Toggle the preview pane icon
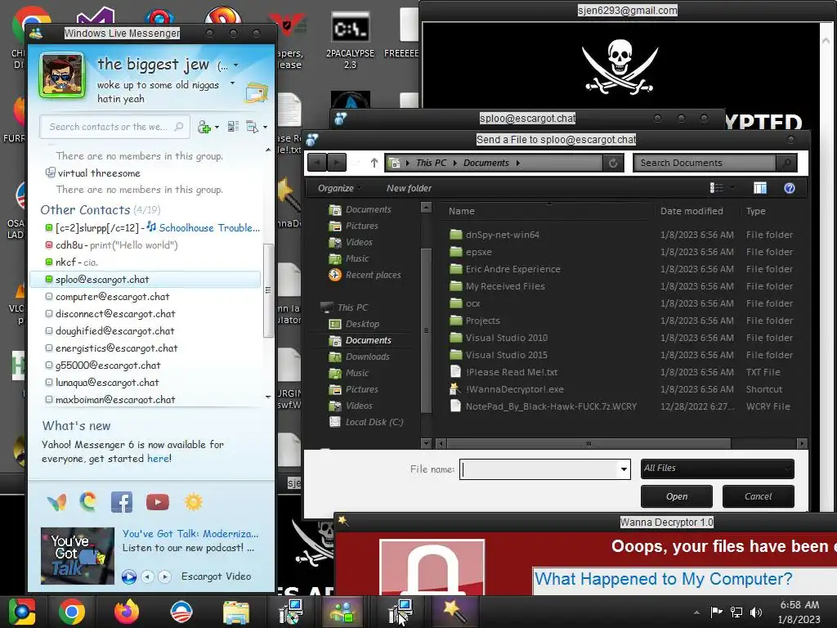 (760, 188)
